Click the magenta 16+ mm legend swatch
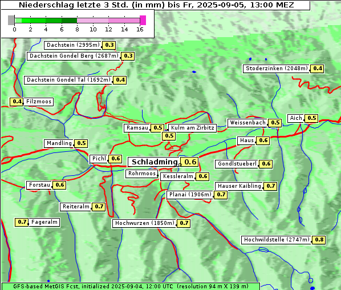This screenshot has height=290, width=341. coord(143,20)
